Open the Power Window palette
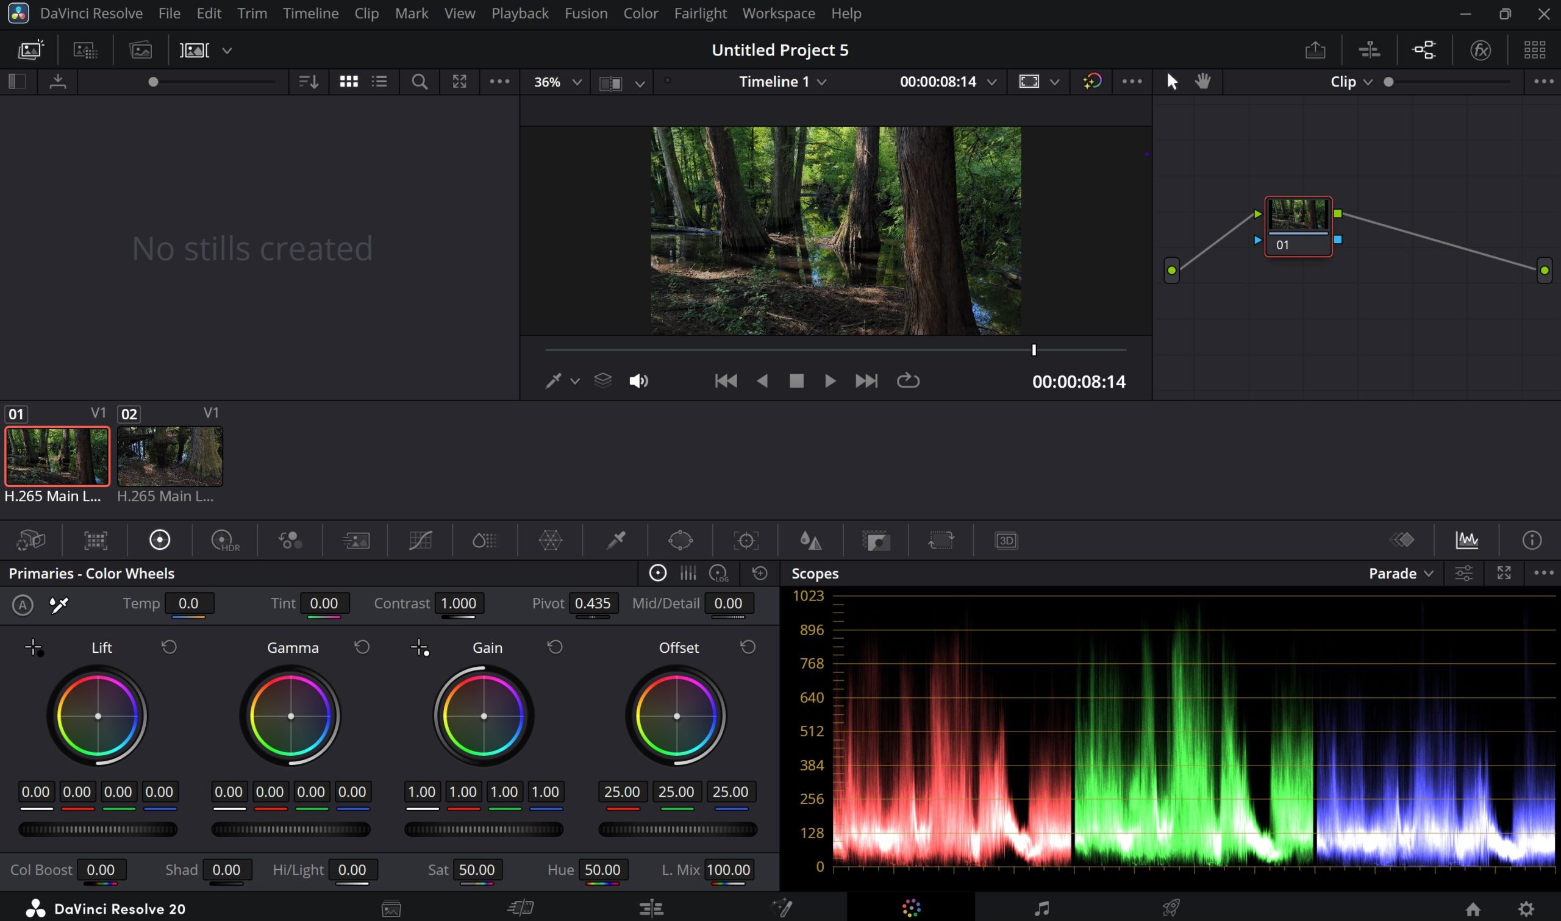The image size is (1561, 921). click(x=680, y=540)
